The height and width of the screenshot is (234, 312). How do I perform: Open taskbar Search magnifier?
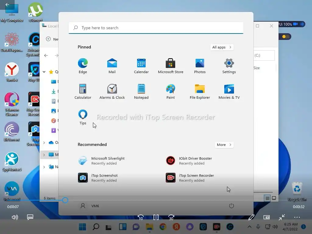pos(96,227)
